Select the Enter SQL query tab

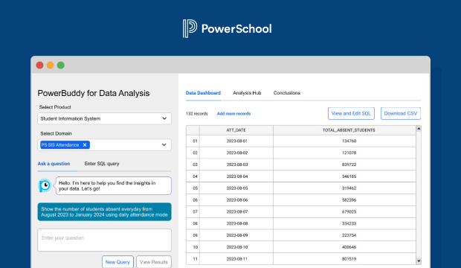(102, 164)
